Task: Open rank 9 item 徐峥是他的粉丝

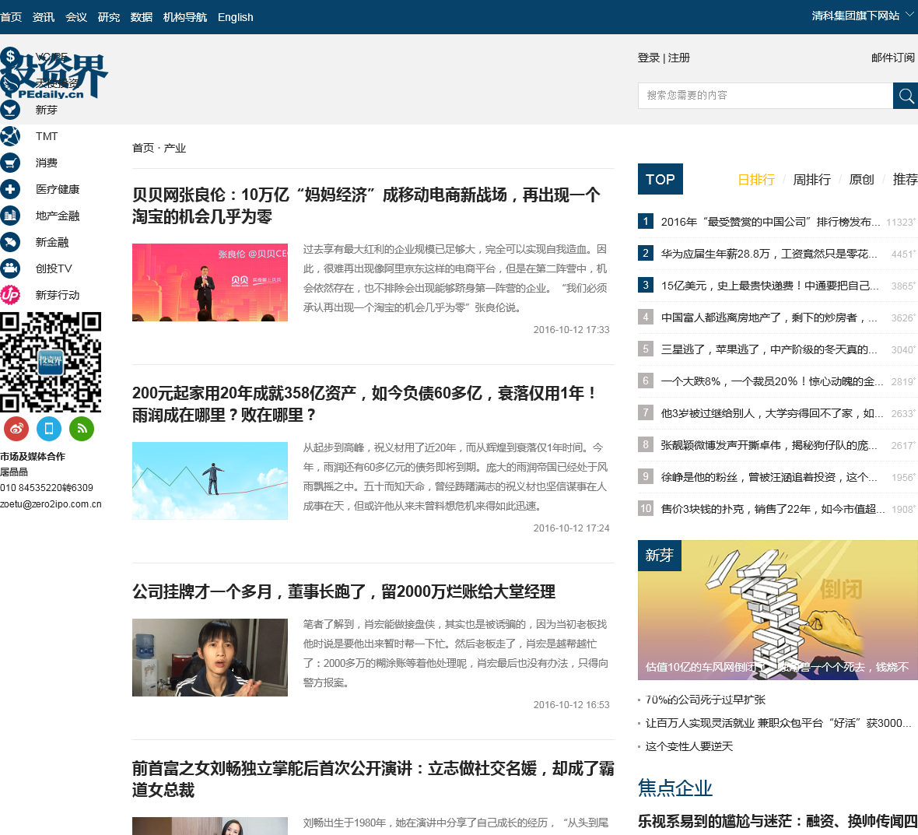Action: [769, 477]
